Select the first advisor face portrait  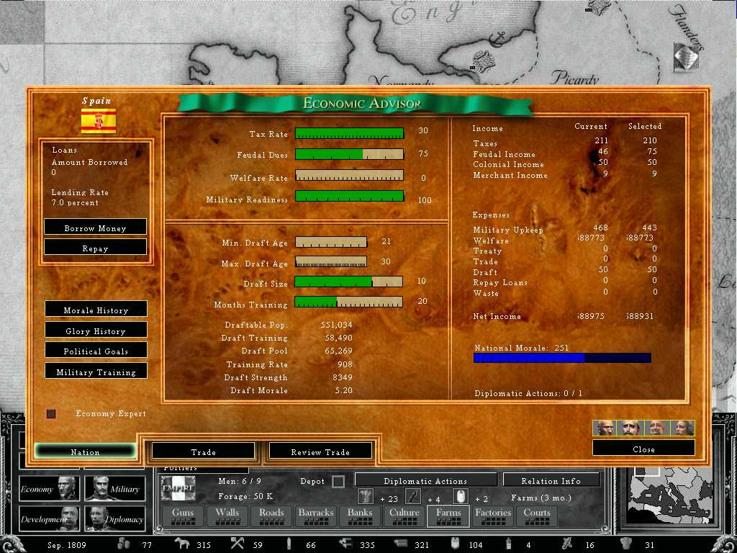[606, 428]
